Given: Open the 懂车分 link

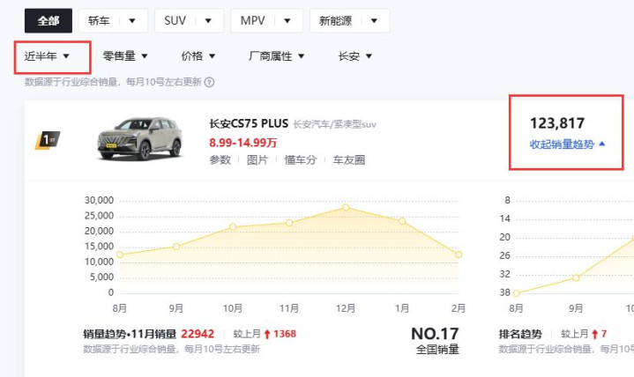Looking at the screenshot, I should [x=300, y=160].
